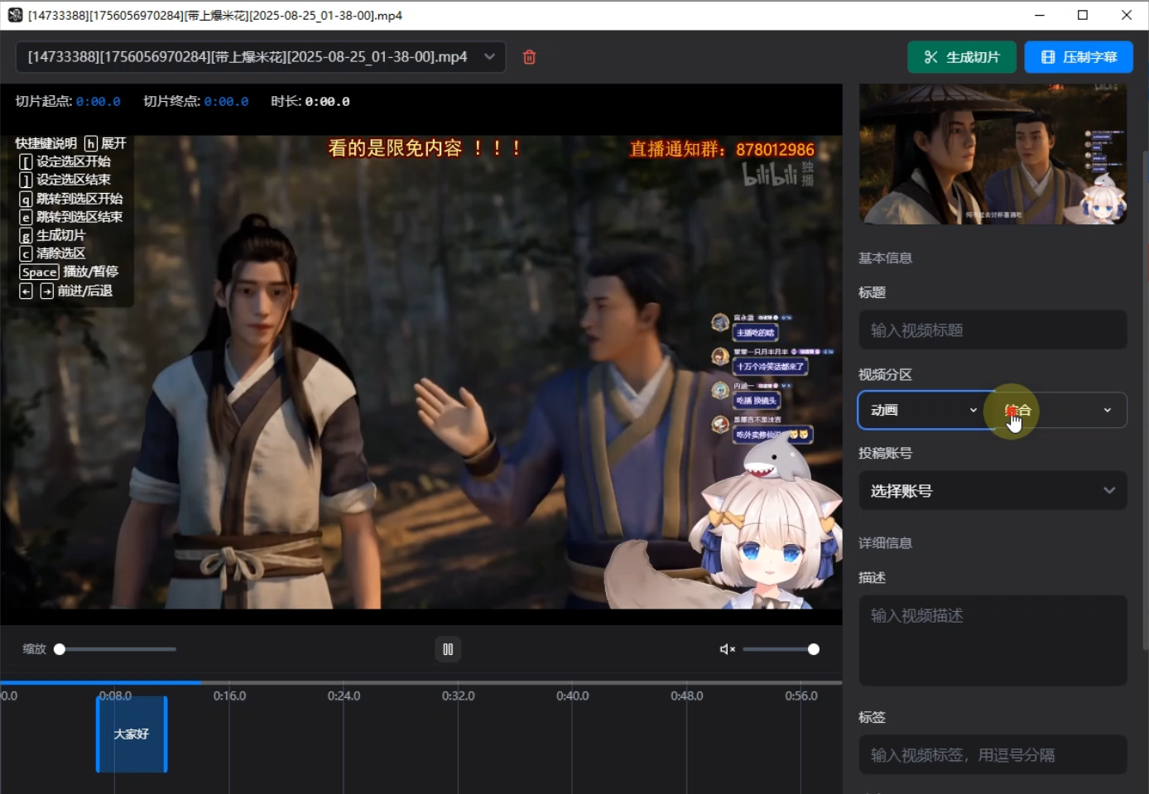Open the 动画 category dropdown

point(925,410)
